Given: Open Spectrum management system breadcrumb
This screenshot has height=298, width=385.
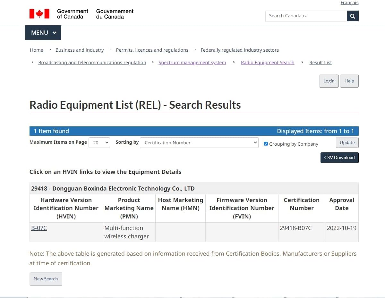Looking at the screenshot, I should 192,63.
